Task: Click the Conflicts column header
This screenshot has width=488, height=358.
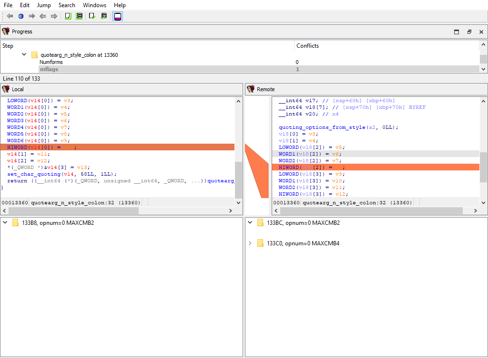Action: click(x=307, y=46)
